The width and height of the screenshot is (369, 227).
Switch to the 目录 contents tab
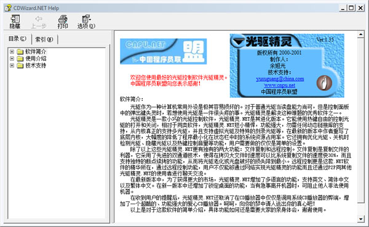[18, 39]
